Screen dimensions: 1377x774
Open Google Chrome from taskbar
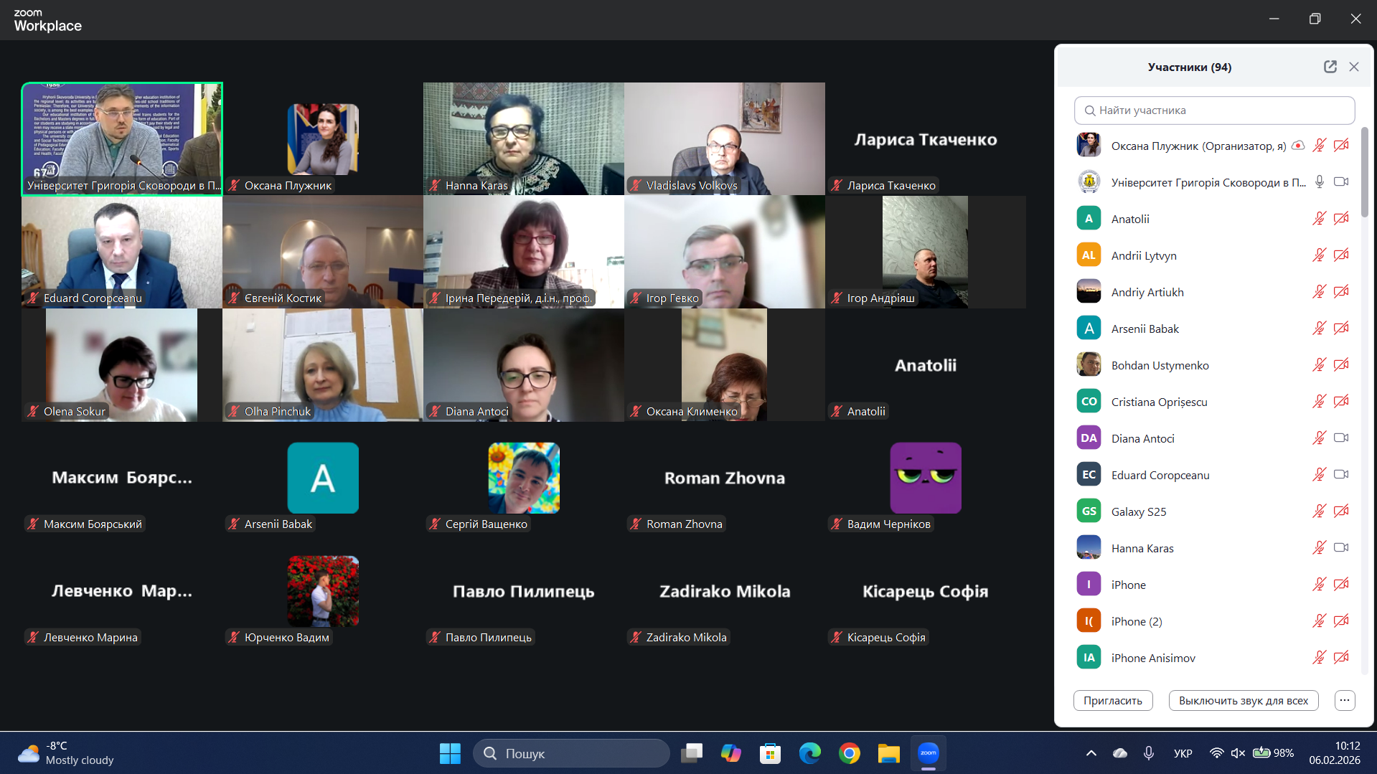click(850, 753)
